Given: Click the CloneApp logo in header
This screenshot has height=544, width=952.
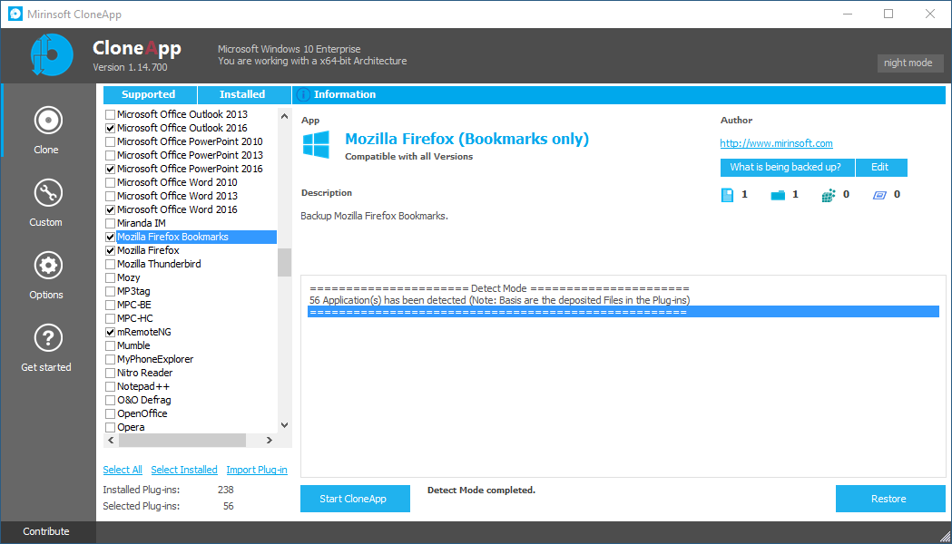Looking at the screenshot, I should point(51,55).
